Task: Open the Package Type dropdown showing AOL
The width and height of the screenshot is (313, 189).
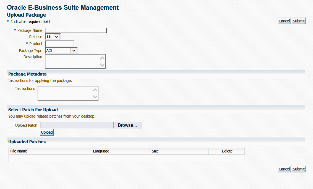Action: click(x=61, y=51)
